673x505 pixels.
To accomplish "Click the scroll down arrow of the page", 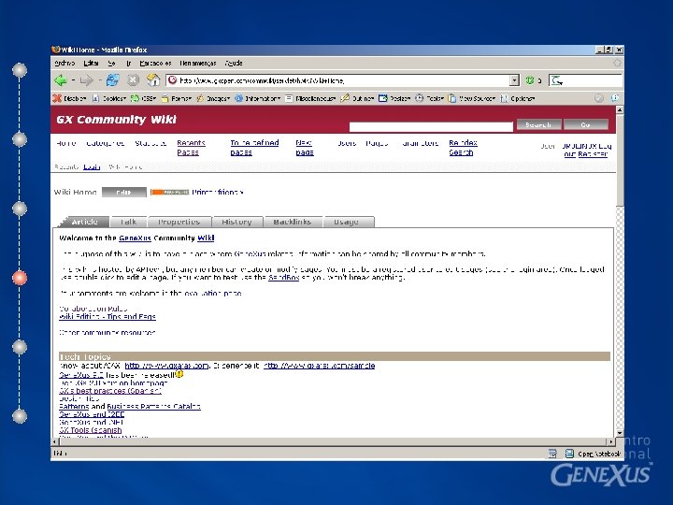I will (x=620, y=433).
